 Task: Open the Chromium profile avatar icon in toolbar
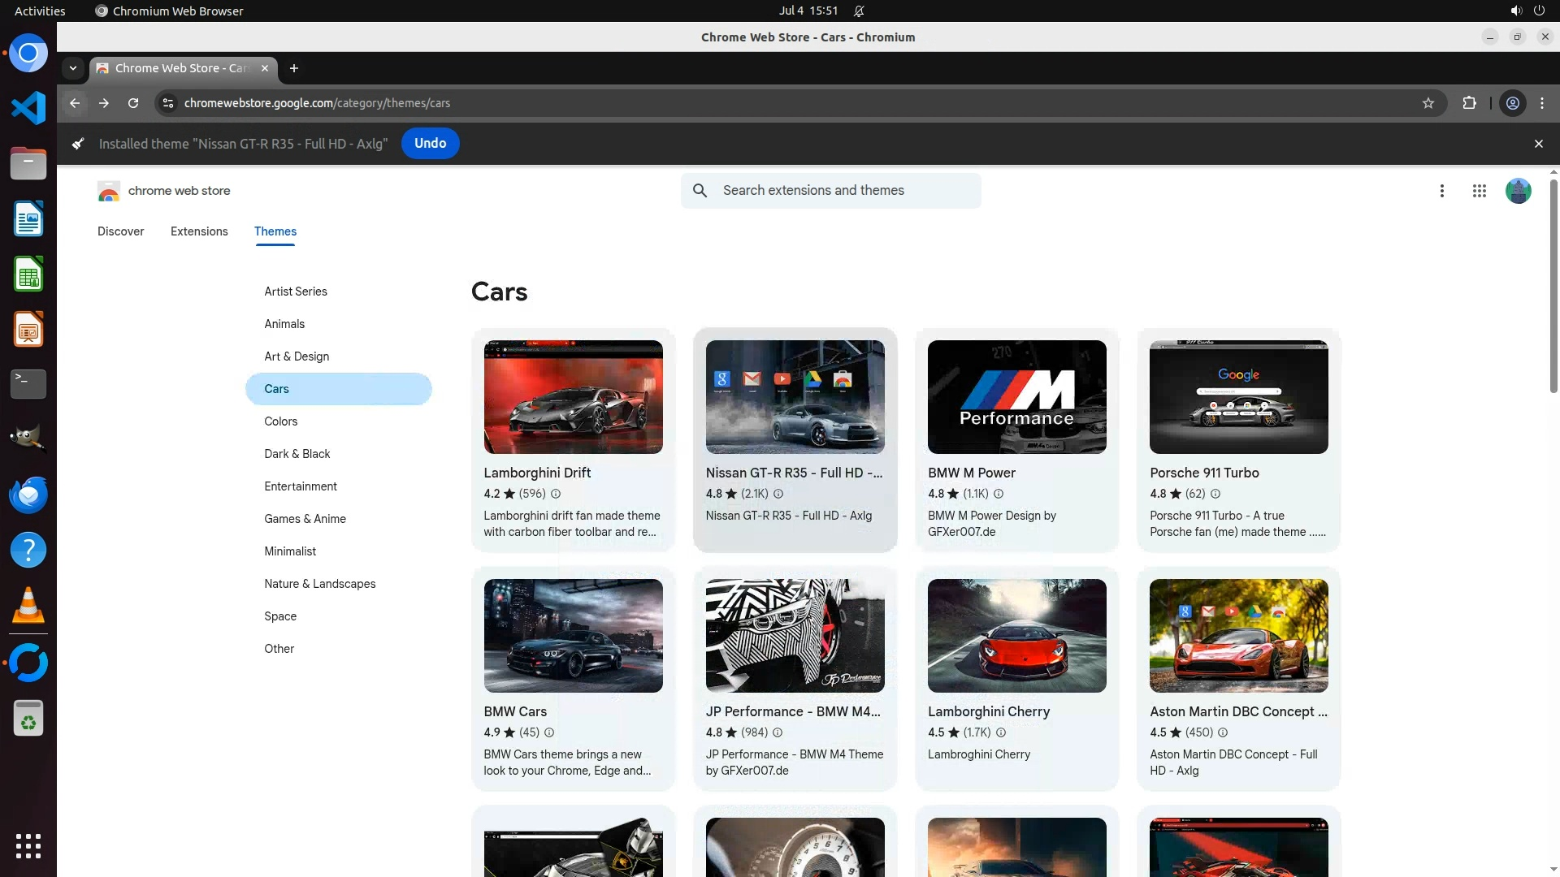click(x=1513, y=103)
